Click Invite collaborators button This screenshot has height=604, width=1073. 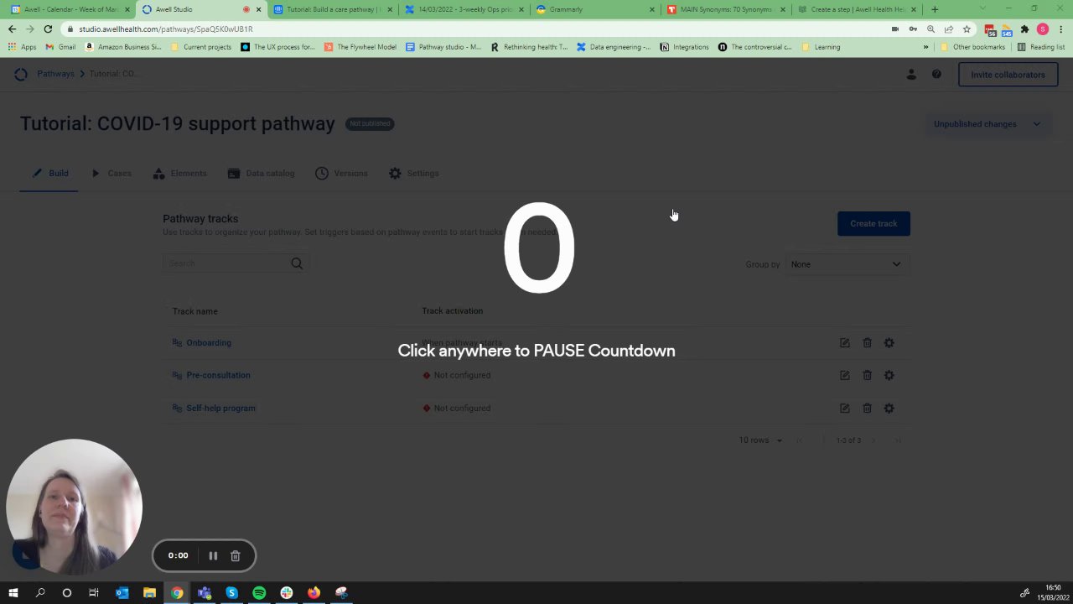click(1008, 75)
